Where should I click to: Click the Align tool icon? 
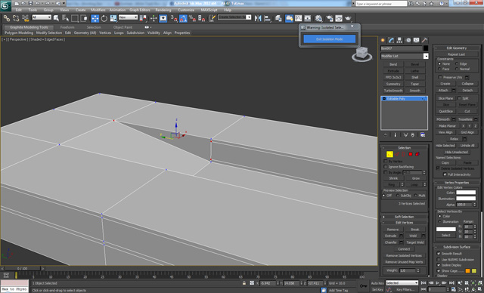click(x=267, y=18)
